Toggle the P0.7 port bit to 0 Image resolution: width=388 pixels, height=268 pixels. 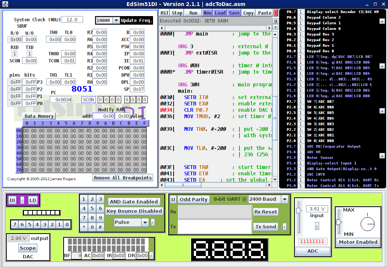tap(302, 12)
